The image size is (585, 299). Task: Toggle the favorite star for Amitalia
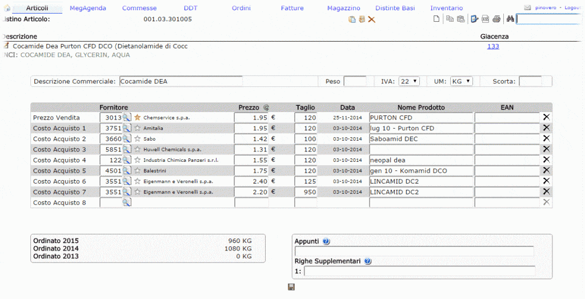[137, 128]
